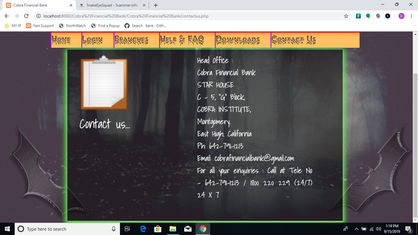Open the volume control icon
The width and height of the screenshot is (418, 235).
pyautogui.click(x=379, y=229)
